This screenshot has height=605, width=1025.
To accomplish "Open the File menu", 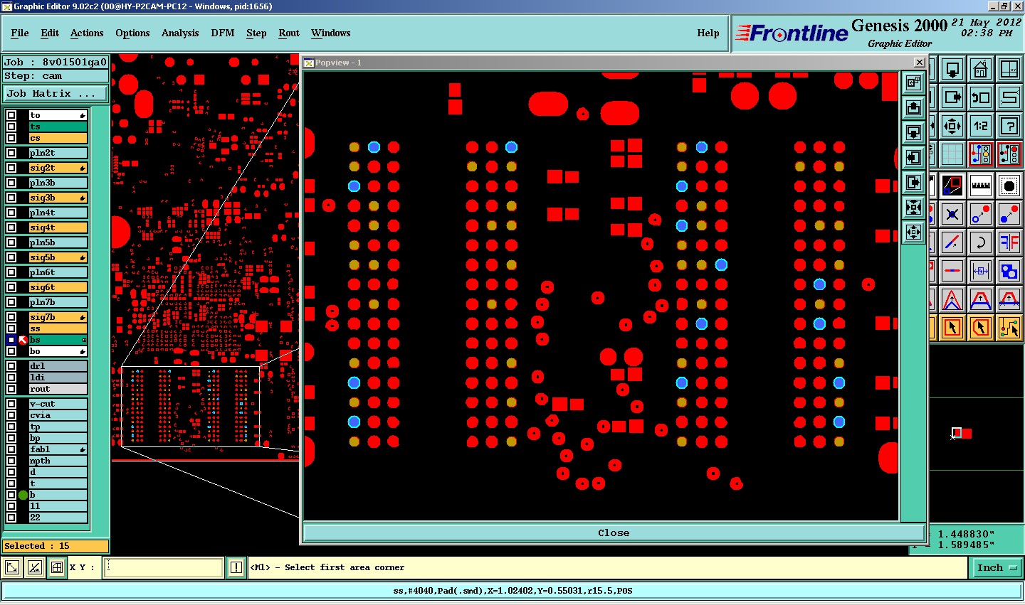I will point(20,33).
